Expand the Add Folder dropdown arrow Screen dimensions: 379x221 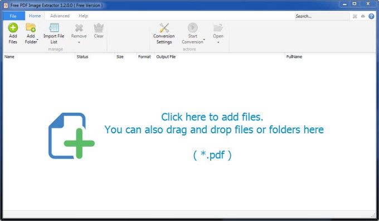coord(37,39)
